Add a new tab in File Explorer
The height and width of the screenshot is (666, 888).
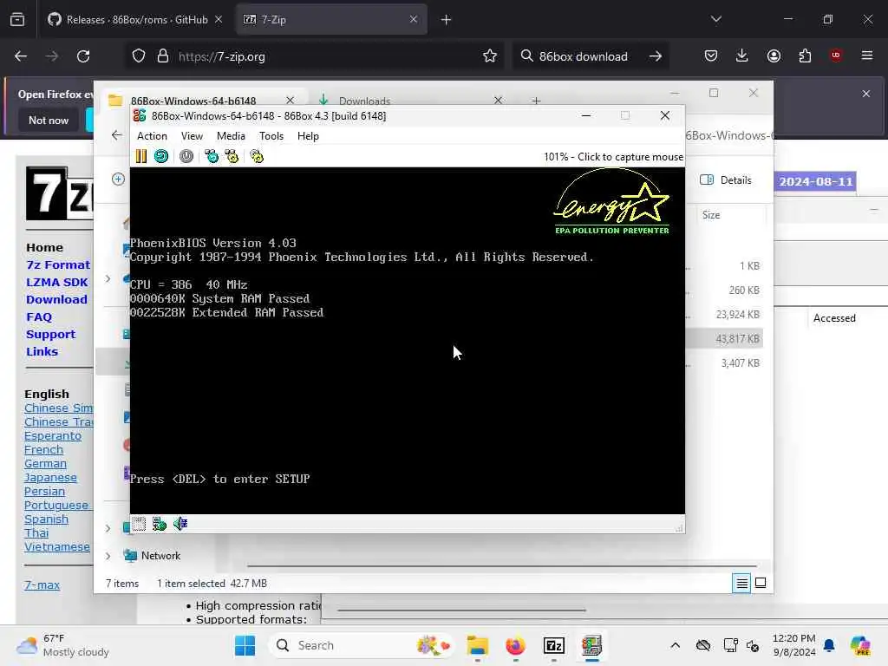[536, 101]
